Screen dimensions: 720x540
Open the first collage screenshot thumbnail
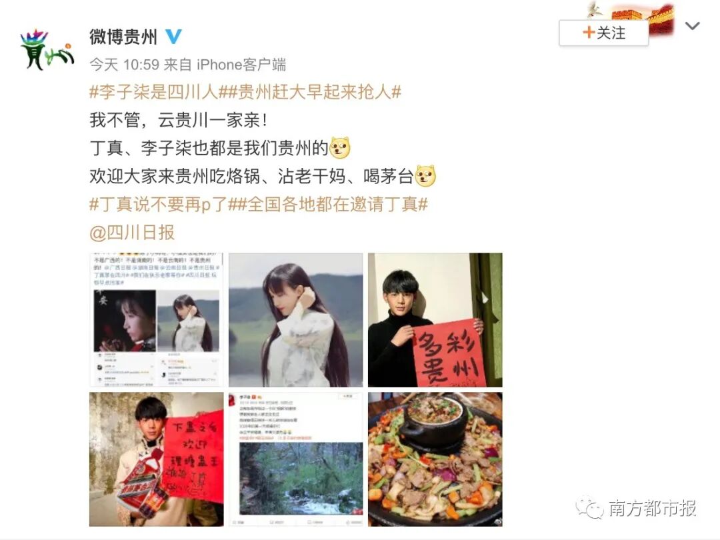point(157,319)
